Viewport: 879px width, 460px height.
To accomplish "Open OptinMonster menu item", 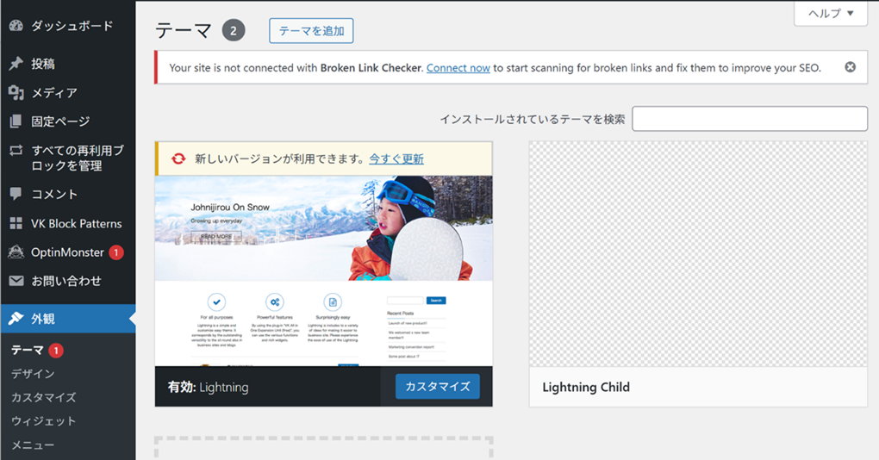I will 68,252.
